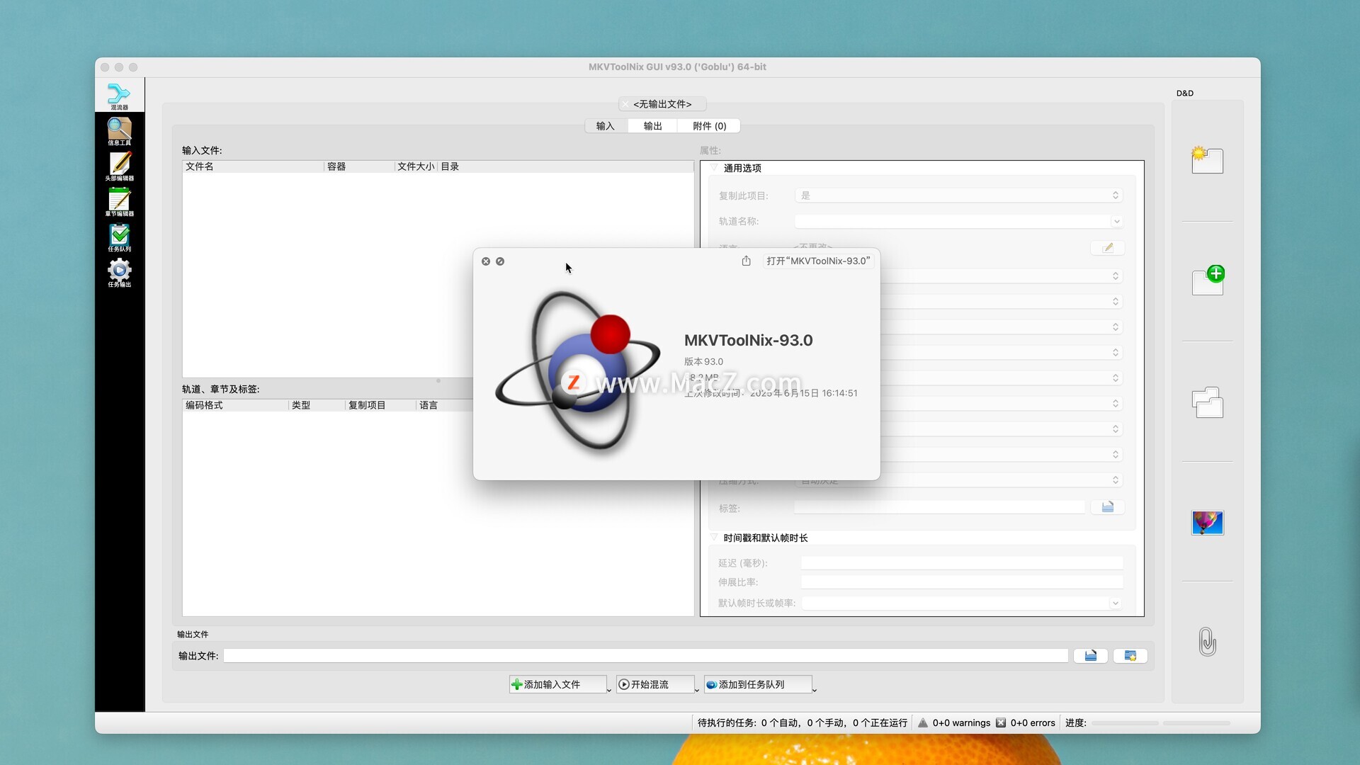Open the 默认帧时长或帧率 combo arrow
This screenshot has height=765, width=1360.
point(1116,603)
